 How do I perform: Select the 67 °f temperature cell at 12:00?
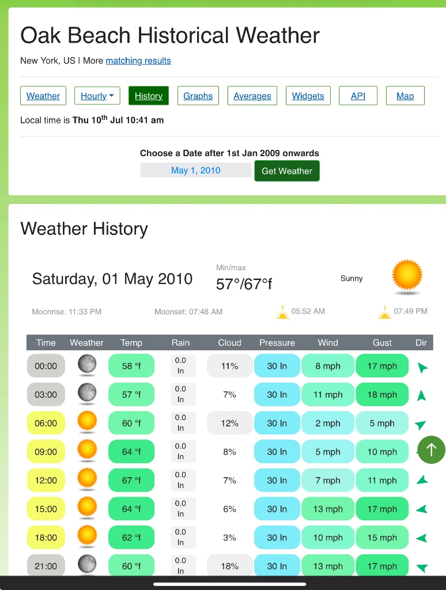point(131,481)
